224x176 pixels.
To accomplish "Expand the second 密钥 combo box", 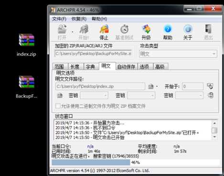I will pyautogui.click(x=152, y=96).
